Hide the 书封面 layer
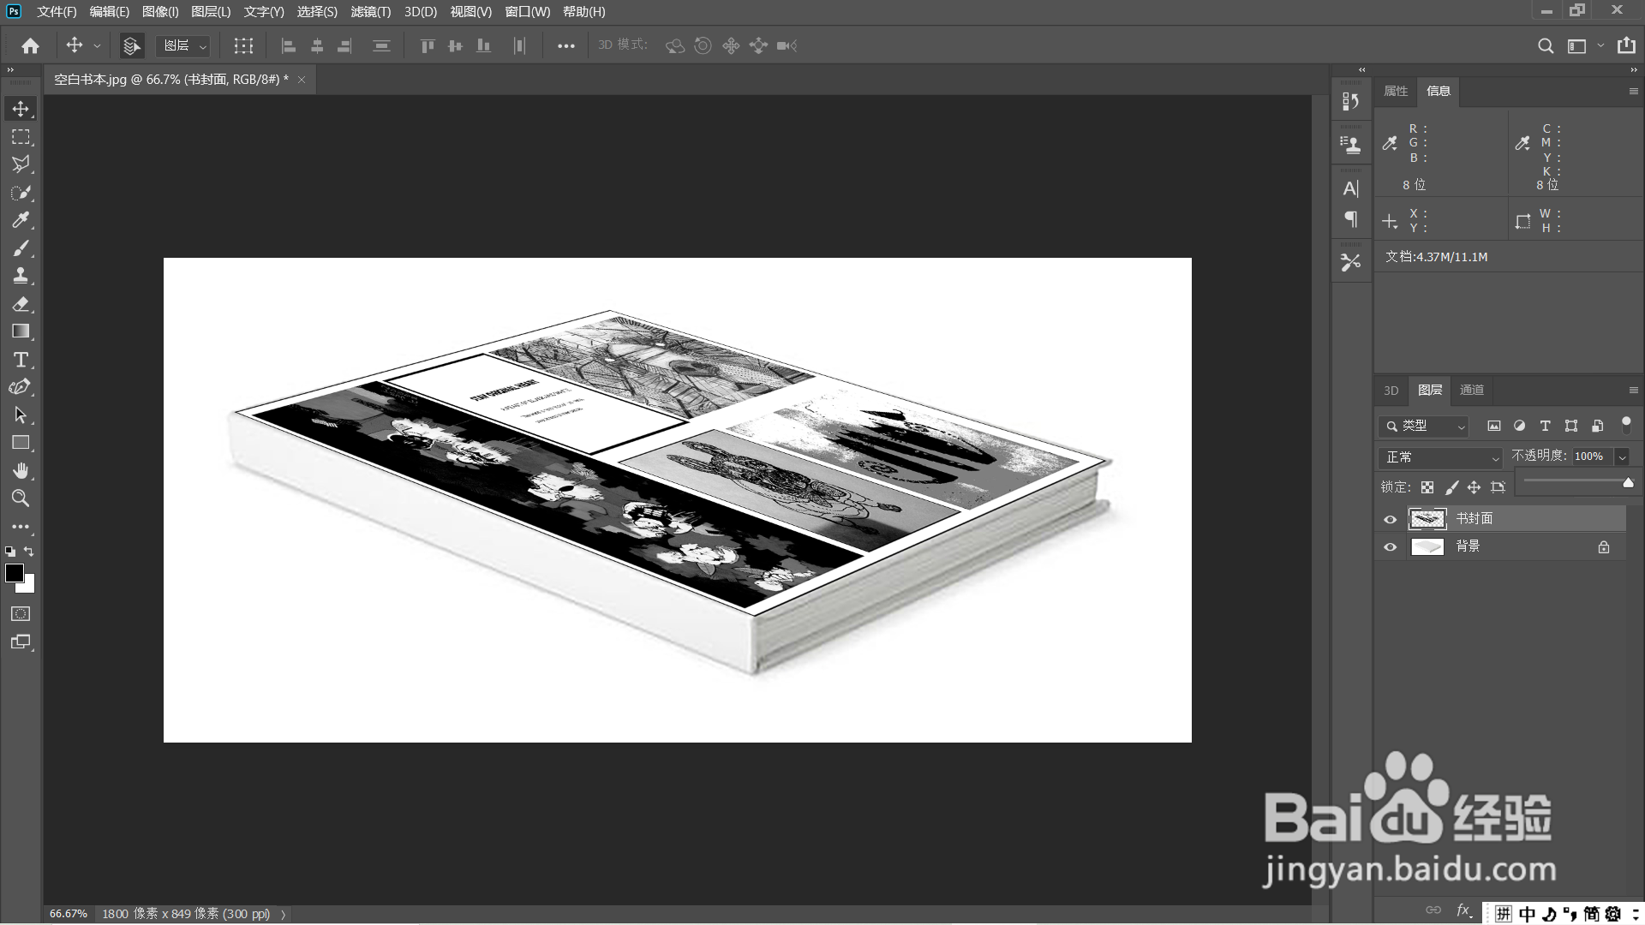Screen dimensions: 1645x925 1390,519
